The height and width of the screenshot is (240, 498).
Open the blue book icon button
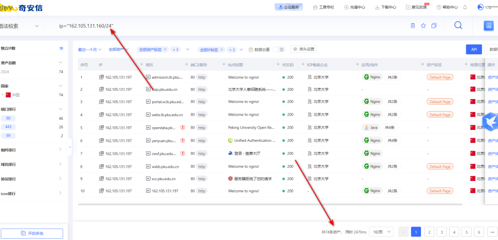click(x=488, y=25)
